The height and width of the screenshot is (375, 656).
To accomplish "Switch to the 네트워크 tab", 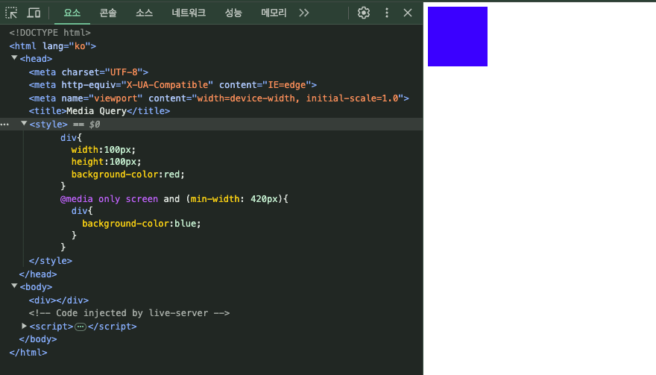I will 189,13.
